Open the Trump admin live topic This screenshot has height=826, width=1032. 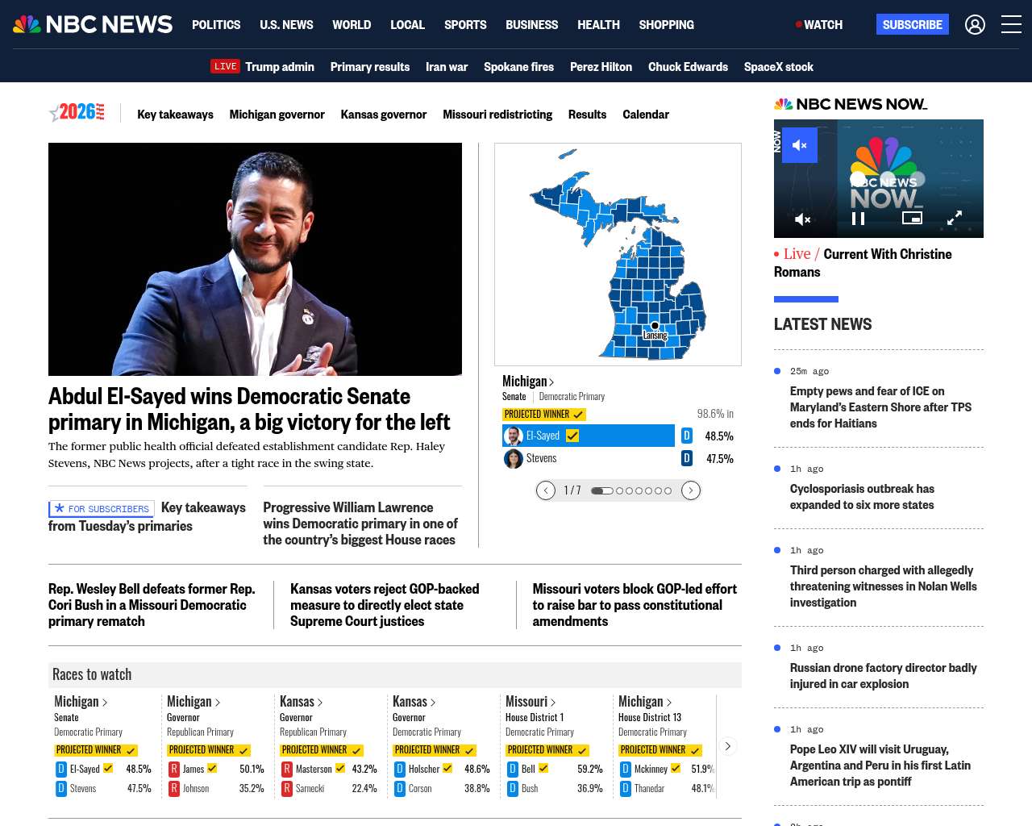click(280, 67)
